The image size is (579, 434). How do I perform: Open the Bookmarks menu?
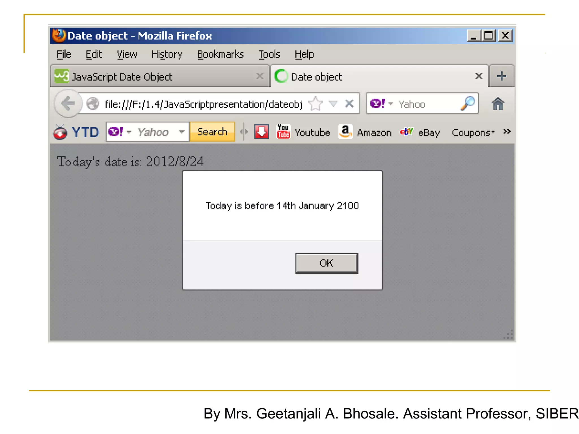click(x=220, y=54)
